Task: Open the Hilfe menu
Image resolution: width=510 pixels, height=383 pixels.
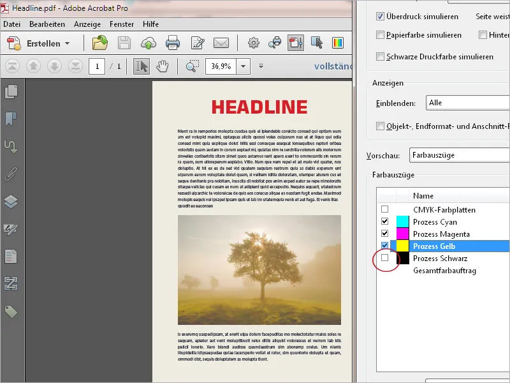Action: coord(150,24)
